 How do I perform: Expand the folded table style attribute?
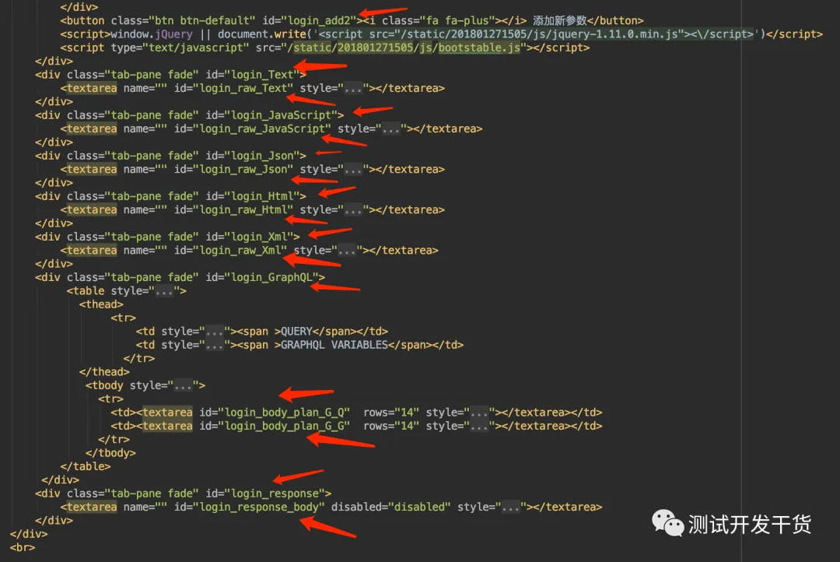[164, 291]
